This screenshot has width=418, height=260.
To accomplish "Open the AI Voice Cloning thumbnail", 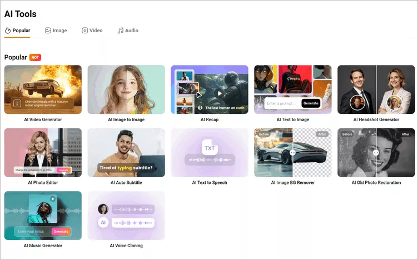I will point(126,216).
